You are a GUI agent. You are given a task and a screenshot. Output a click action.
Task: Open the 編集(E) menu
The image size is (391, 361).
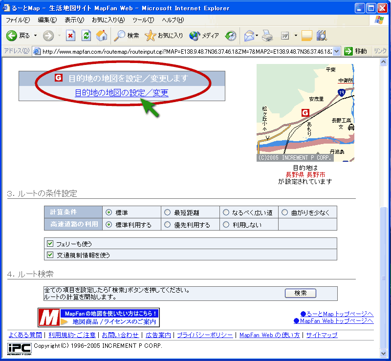(47, 20)
